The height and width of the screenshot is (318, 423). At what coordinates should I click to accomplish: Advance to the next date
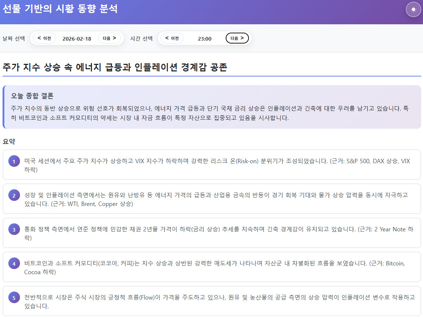[x=109, y=38]
